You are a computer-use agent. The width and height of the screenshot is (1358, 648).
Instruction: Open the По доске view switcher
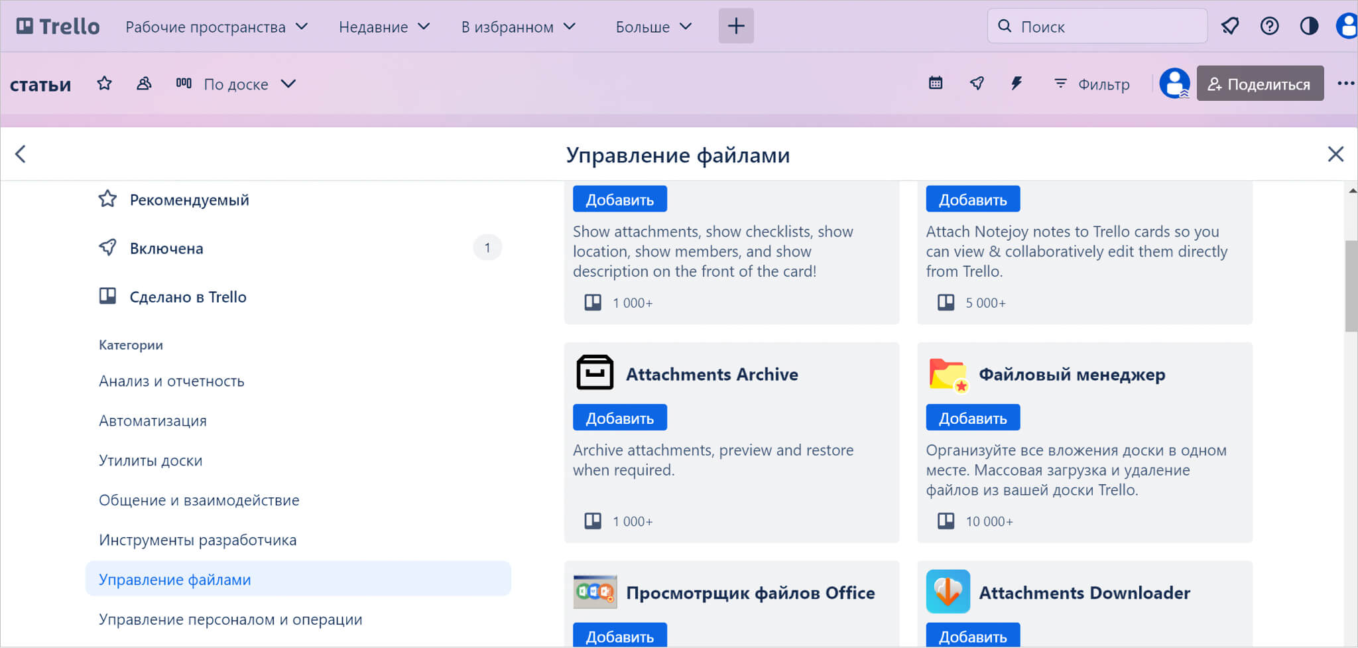point(235,84)
